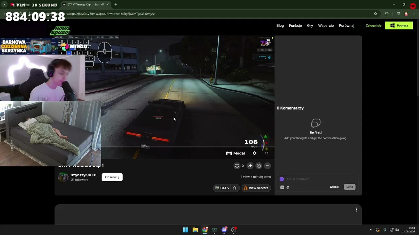Viewport: 419px width, 235px height.
Task: Open the emoji picker in the comment box
Action: 288,187
